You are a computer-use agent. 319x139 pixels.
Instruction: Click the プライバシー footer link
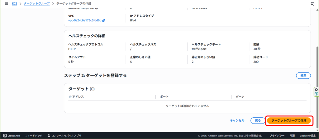click(277, 136)
